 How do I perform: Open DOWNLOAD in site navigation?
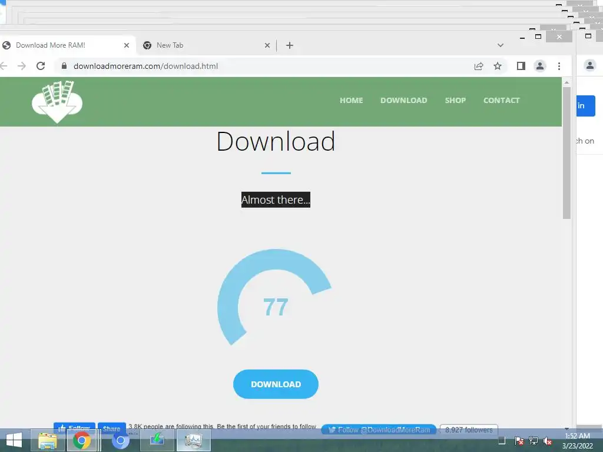(404, 100)
